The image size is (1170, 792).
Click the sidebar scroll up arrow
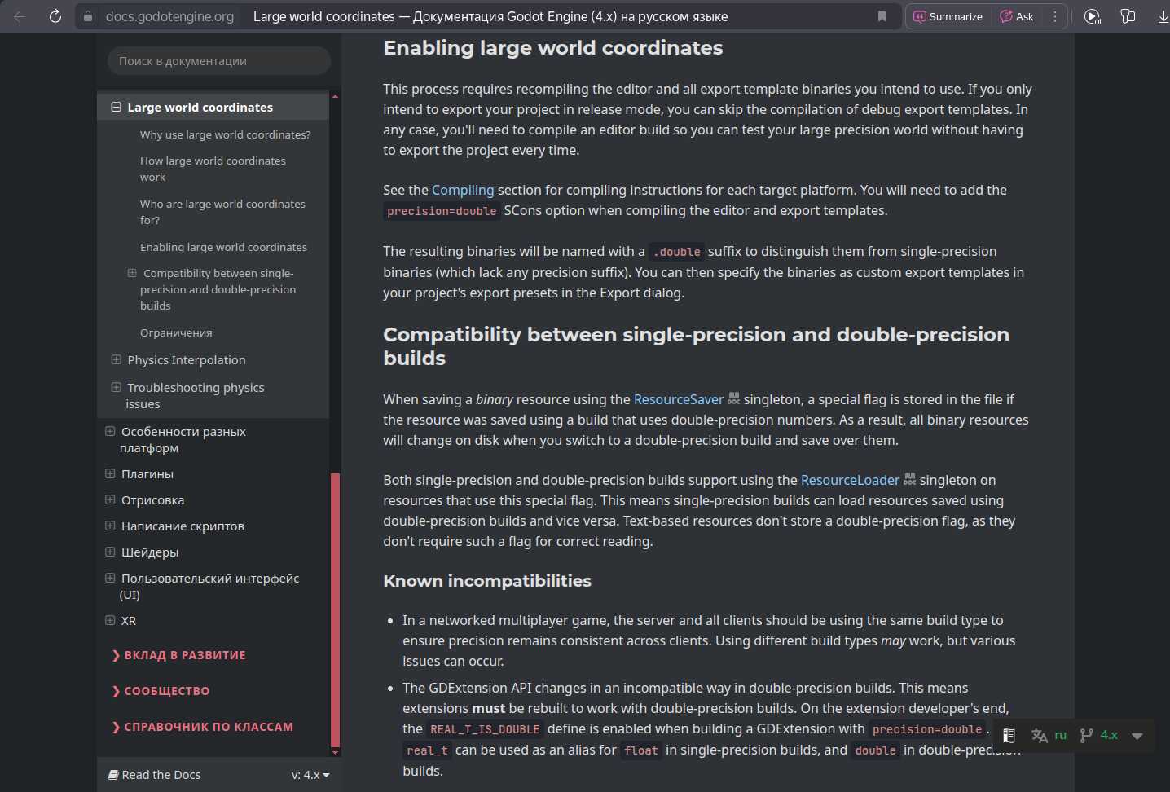click(x=335, y=96)
